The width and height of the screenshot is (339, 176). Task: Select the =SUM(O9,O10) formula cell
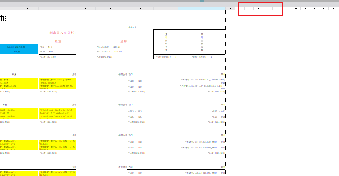coord(57,57)
